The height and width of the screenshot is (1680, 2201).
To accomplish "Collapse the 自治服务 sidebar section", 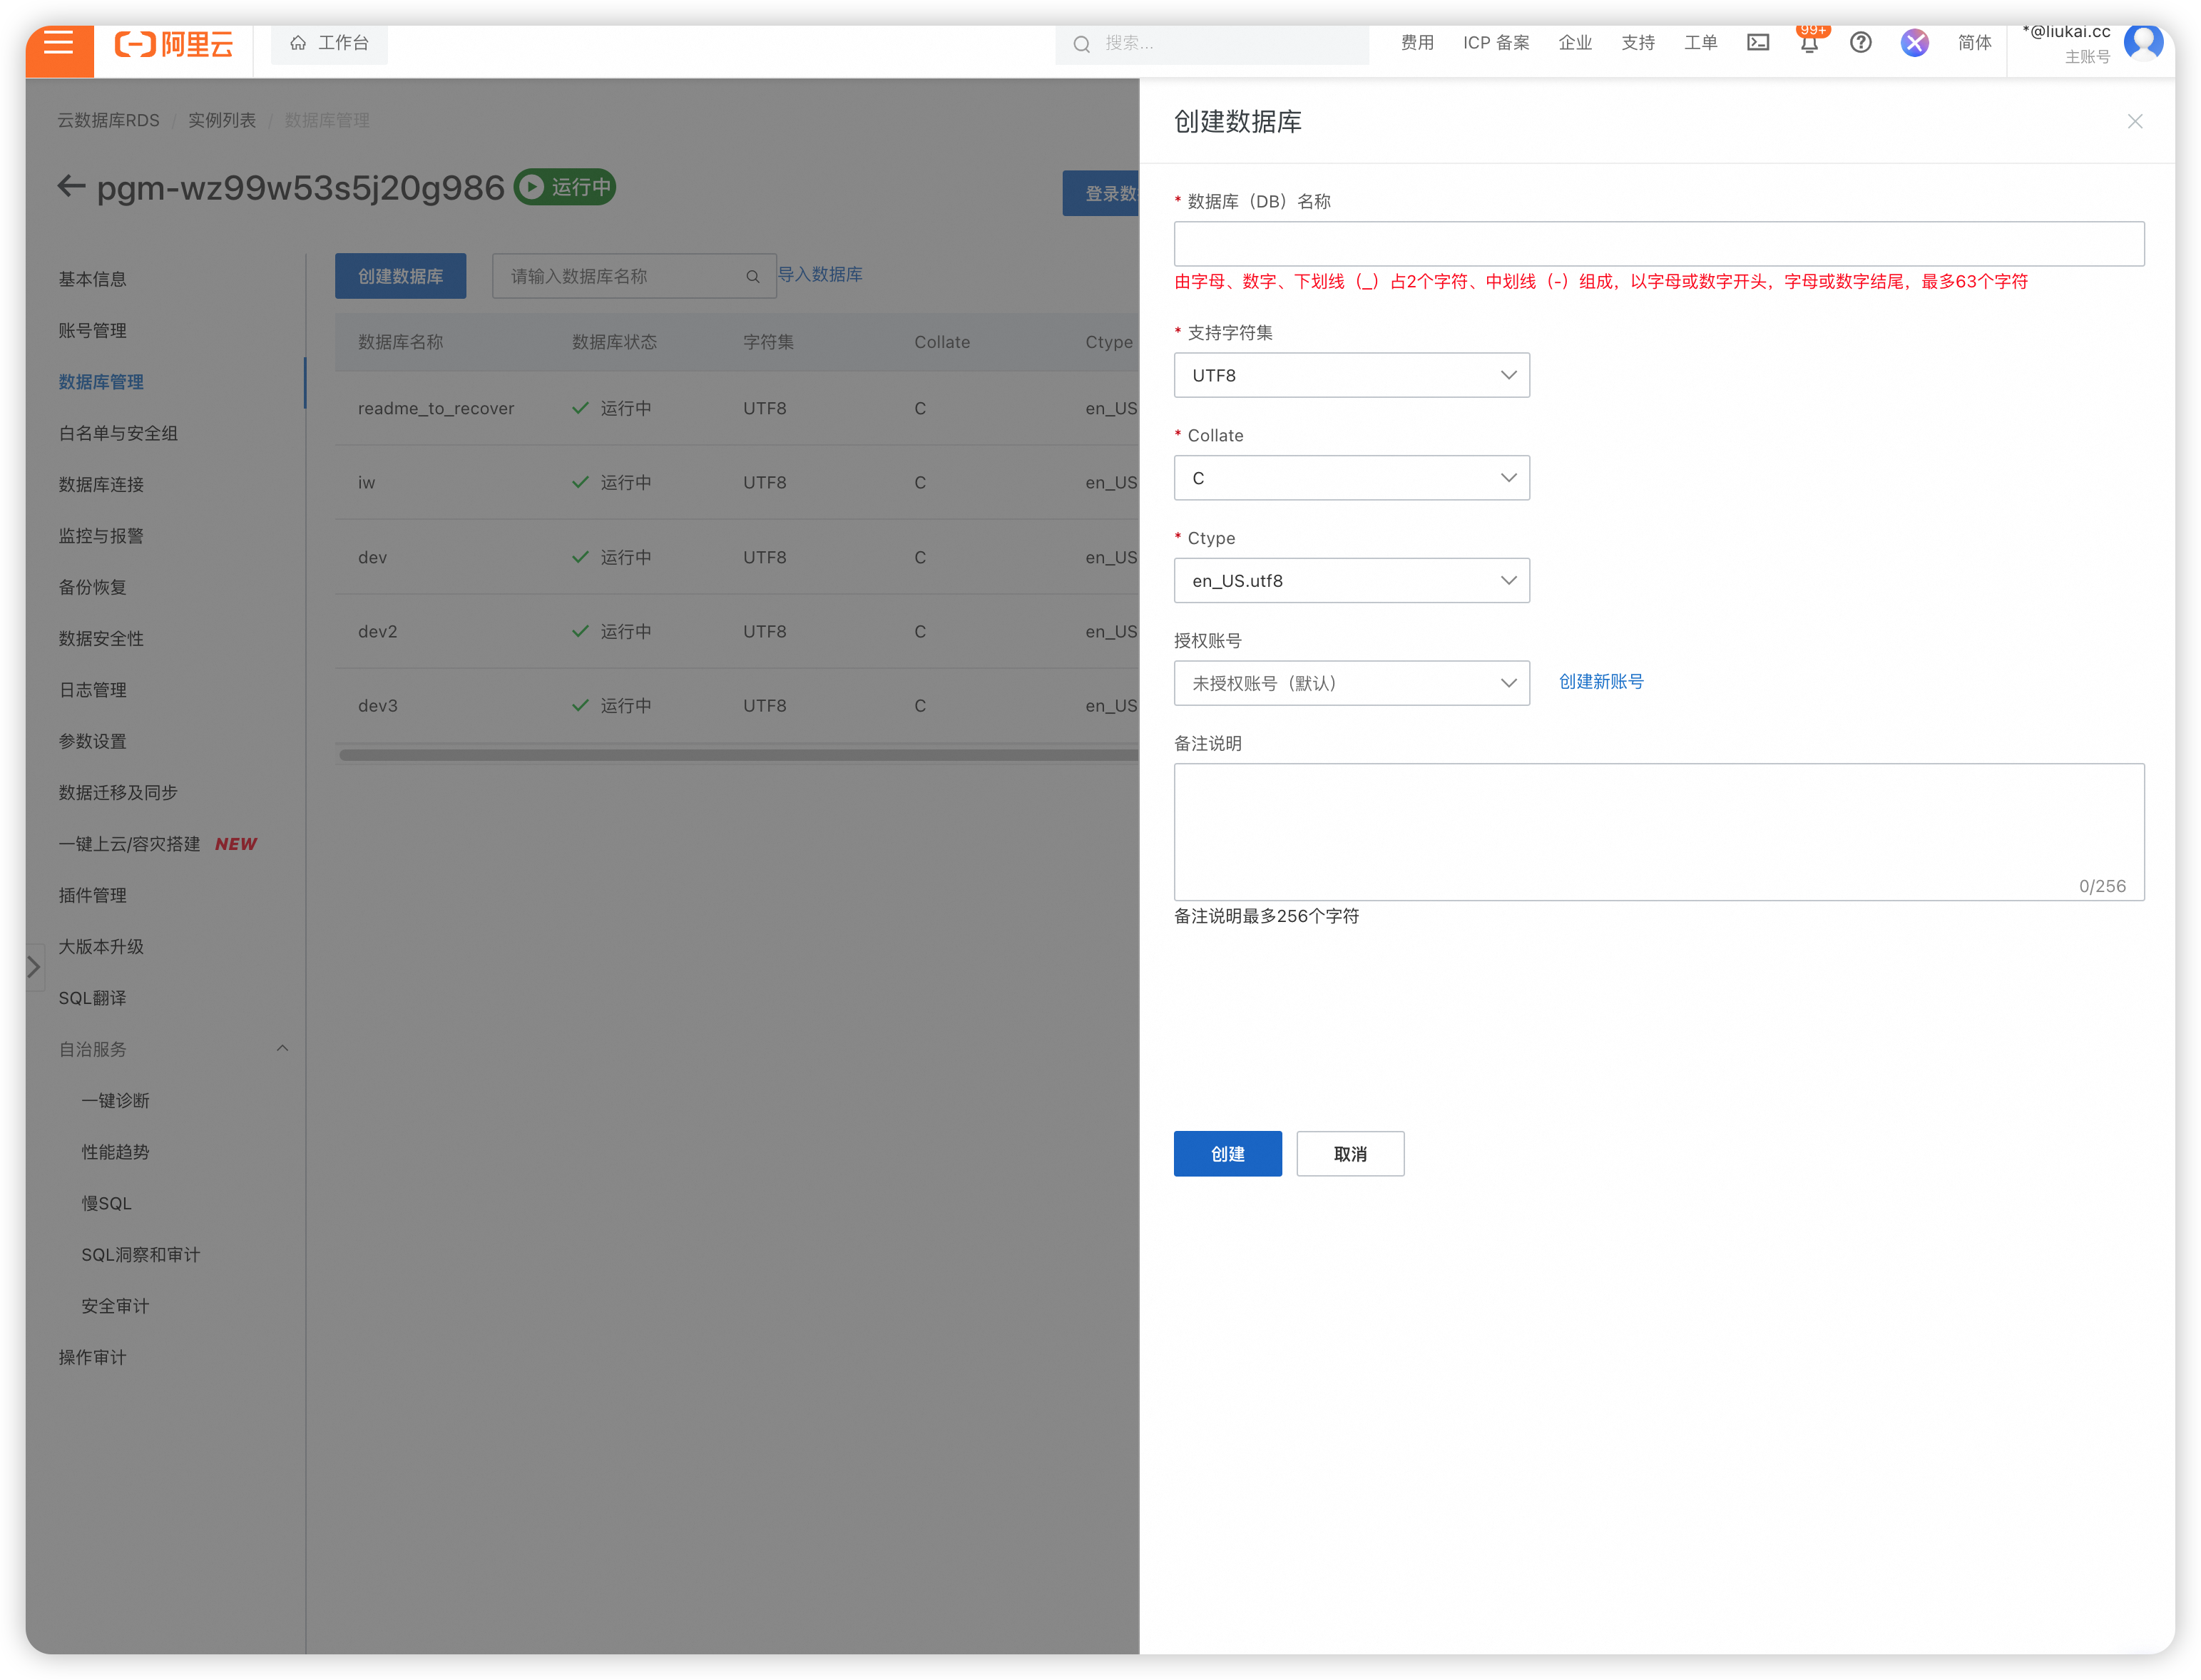I will [x=282, y=1049].
